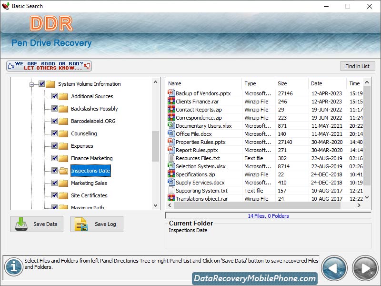Click the Save Data button

click(x=37, y=224)
